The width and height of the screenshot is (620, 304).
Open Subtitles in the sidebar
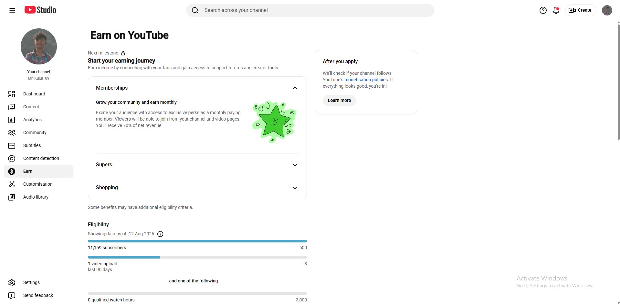pos(39,145)
